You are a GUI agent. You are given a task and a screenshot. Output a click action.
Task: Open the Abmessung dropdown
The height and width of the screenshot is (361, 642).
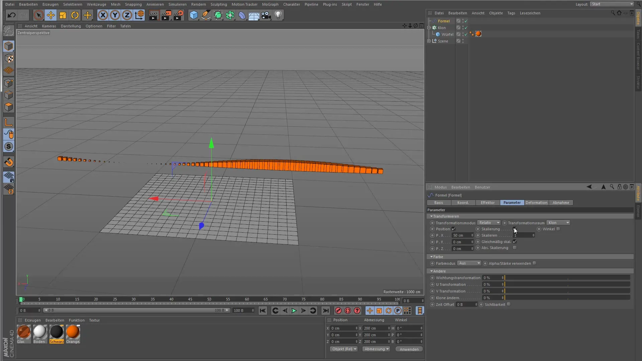(x=377, y=349)
